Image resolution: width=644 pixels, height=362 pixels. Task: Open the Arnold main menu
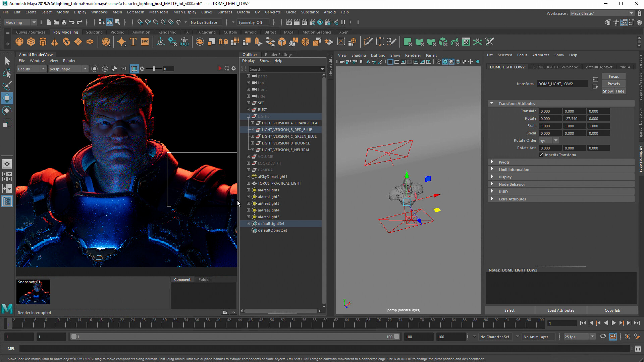coord(329,12)
